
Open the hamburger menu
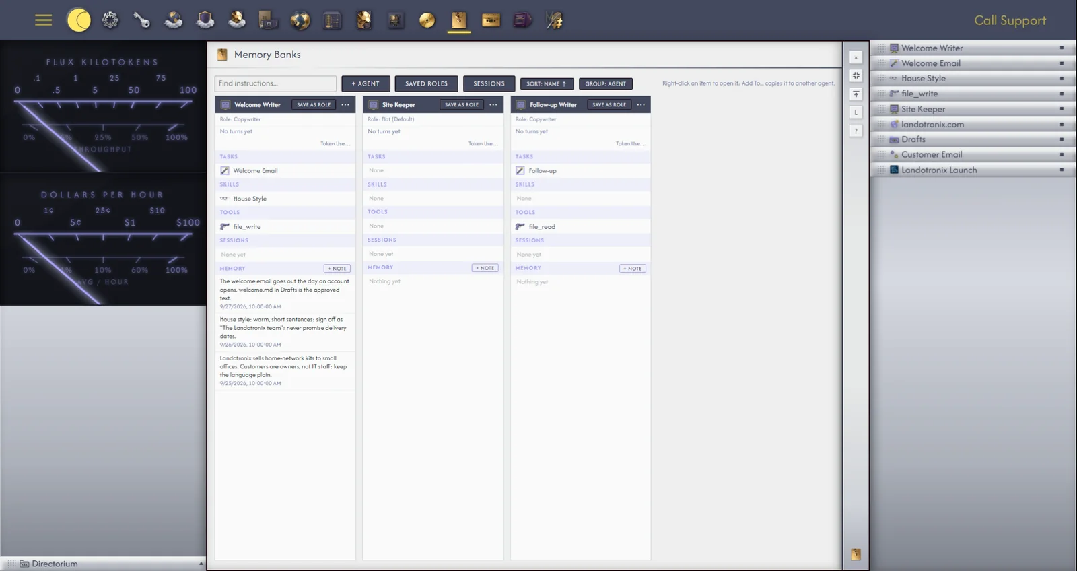[43, 20]
